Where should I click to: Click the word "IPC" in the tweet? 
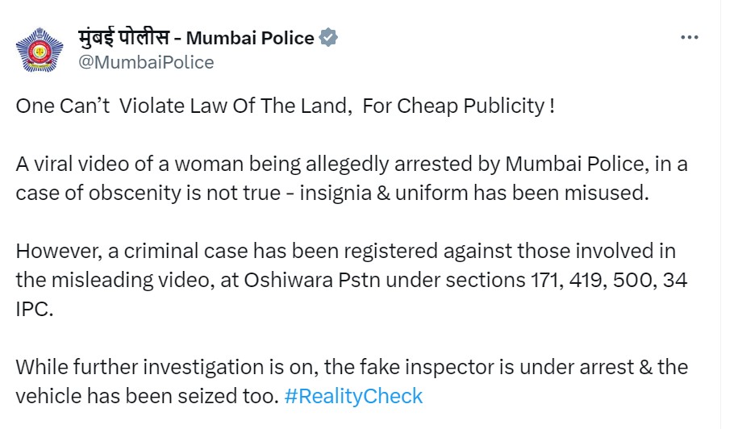[34, 309]
